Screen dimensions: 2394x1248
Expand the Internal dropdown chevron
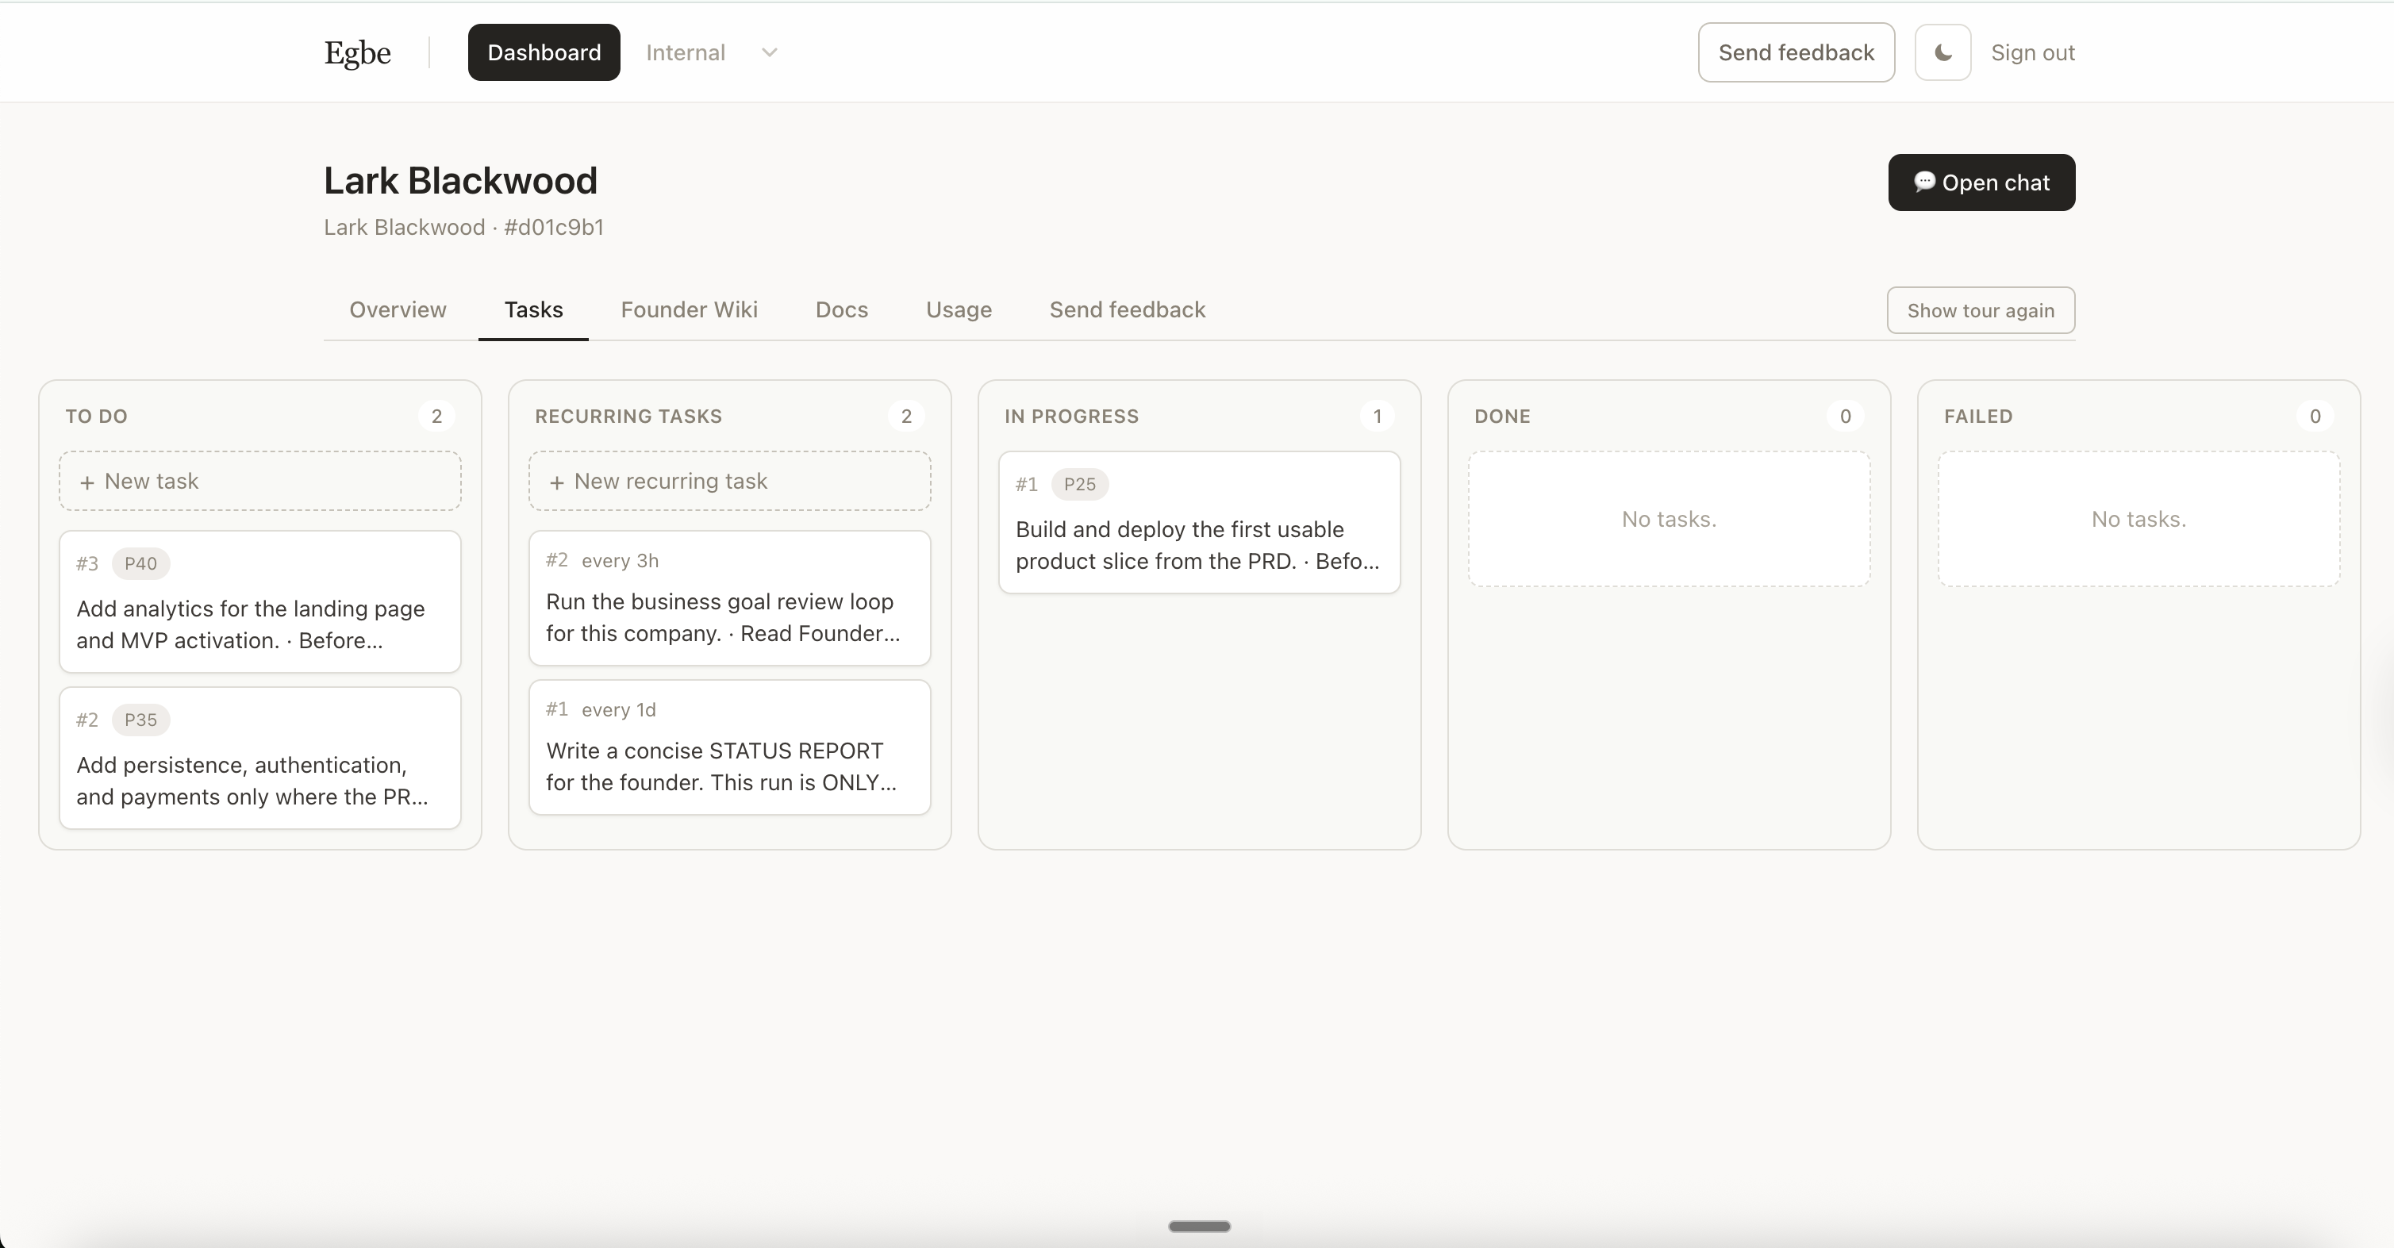pos(769,53)
